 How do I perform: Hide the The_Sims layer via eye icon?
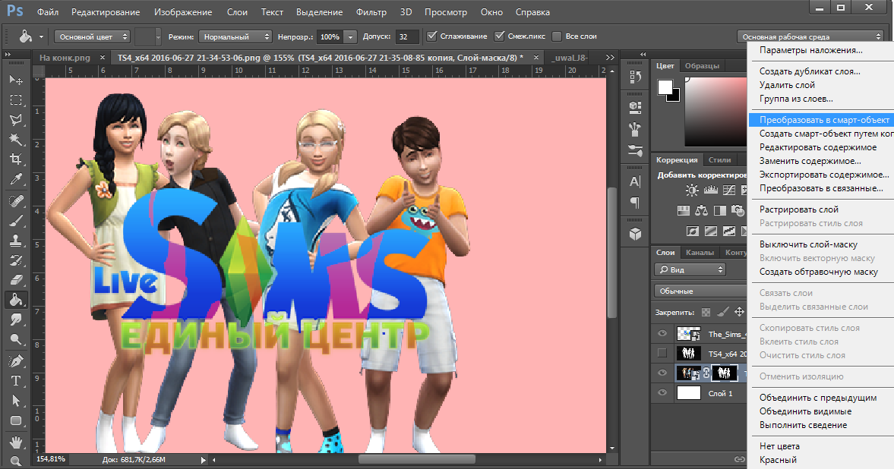pos(662,334)
